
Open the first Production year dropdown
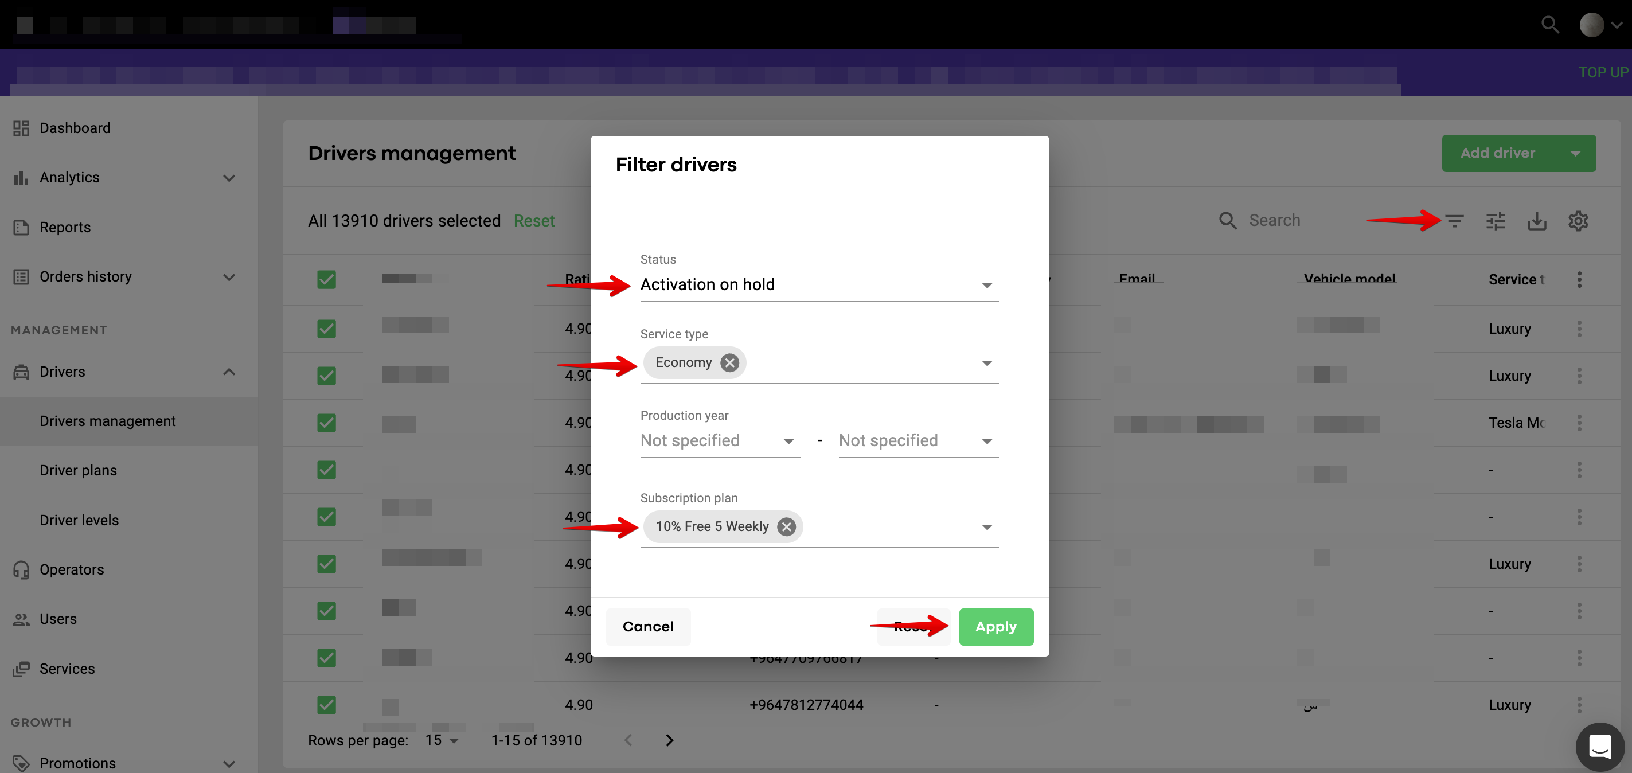click(720, 441)
